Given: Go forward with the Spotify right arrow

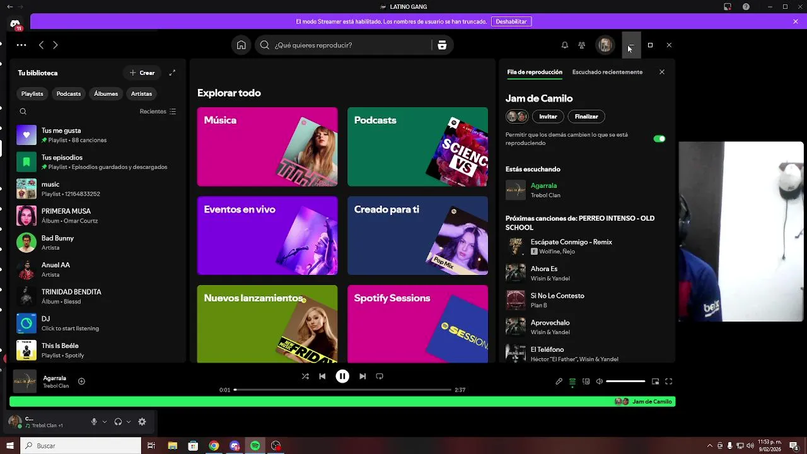Looking at the screenshot, I should point(55,45).
